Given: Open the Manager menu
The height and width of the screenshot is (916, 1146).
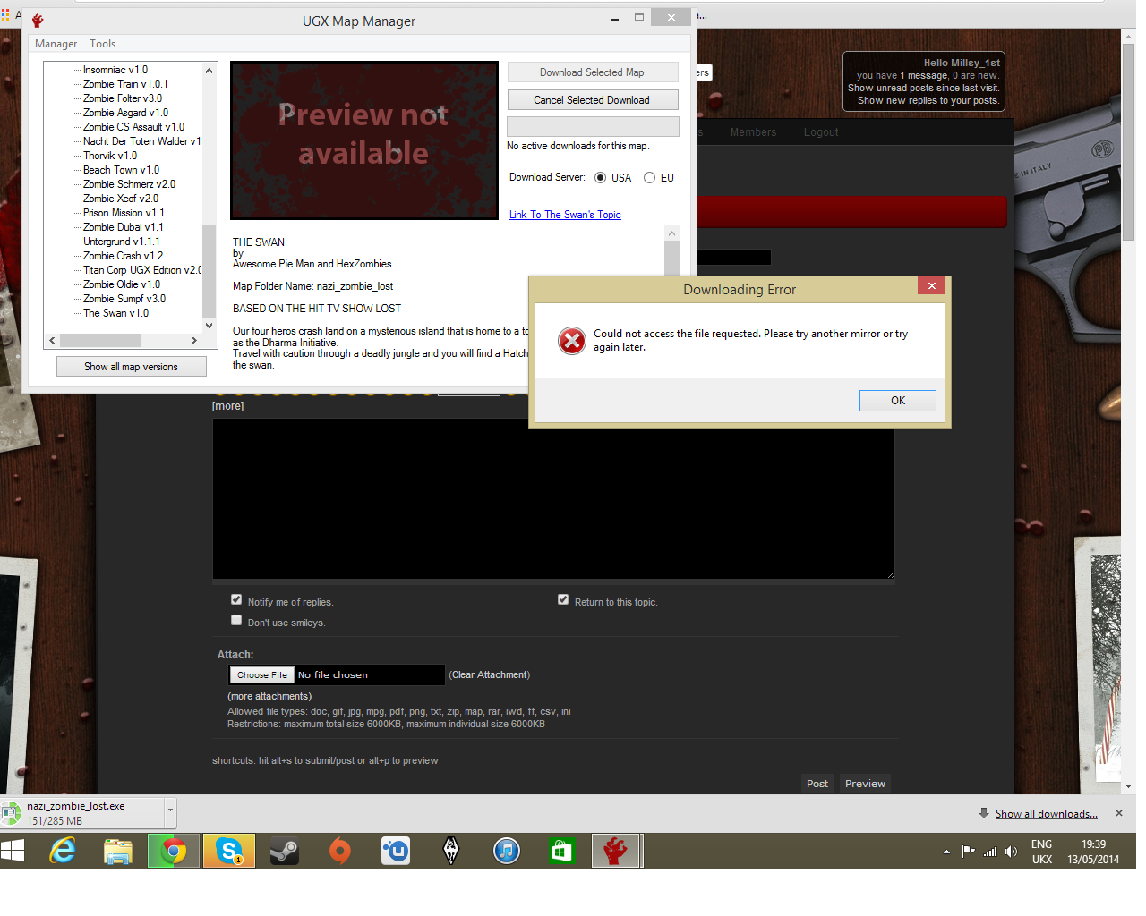Looking at the screenshot, I should (x=56, y=44).
